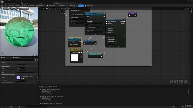193x108 pixels.
Task: Click the Parameter Name input field
Action: [x=21, y=64]
